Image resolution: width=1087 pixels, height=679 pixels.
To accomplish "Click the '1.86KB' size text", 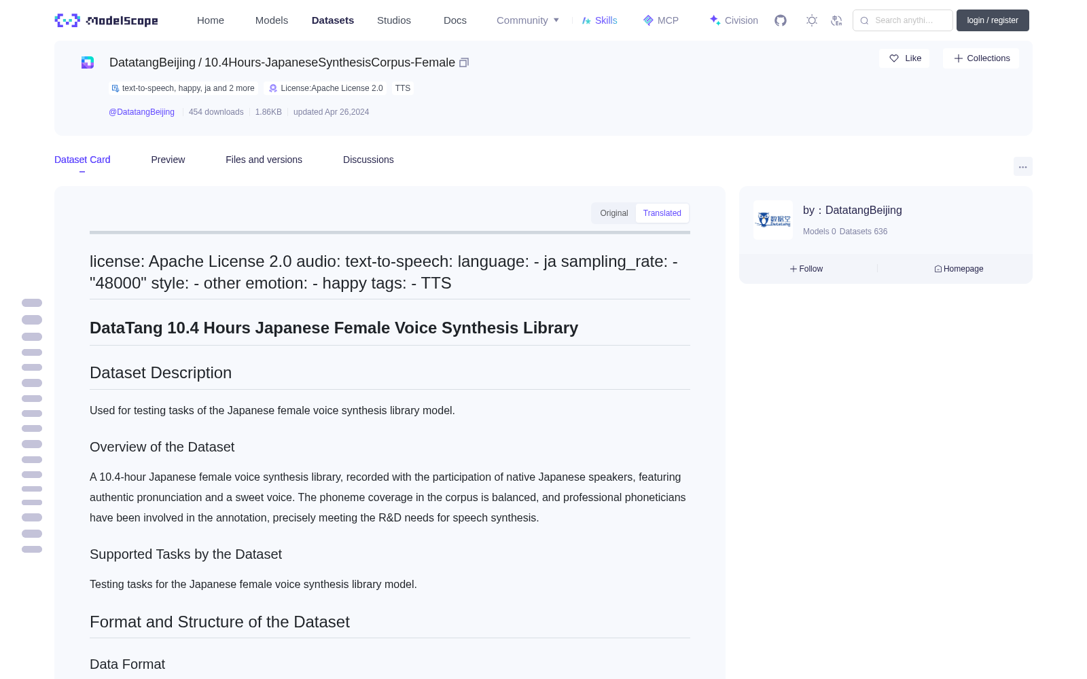I will pyautogui.click(x=268, y=112).
